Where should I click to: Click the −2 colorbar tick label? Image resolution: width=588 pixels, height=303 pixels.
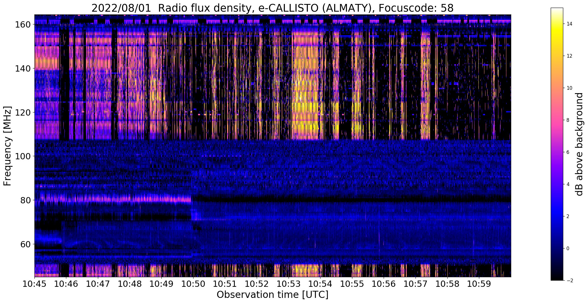569,281
